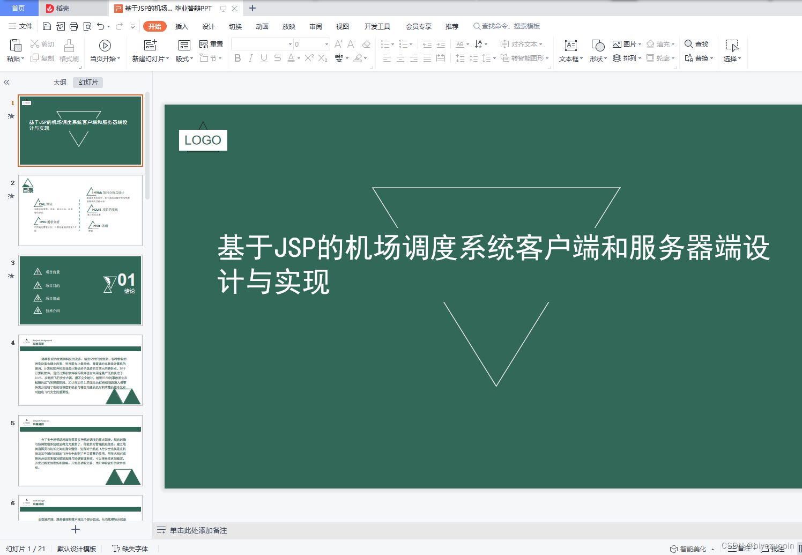Click the command search box (查找命令)
The width and height of the screenshot is (802, 555).
pyautogui.click(x=507, y=26)
